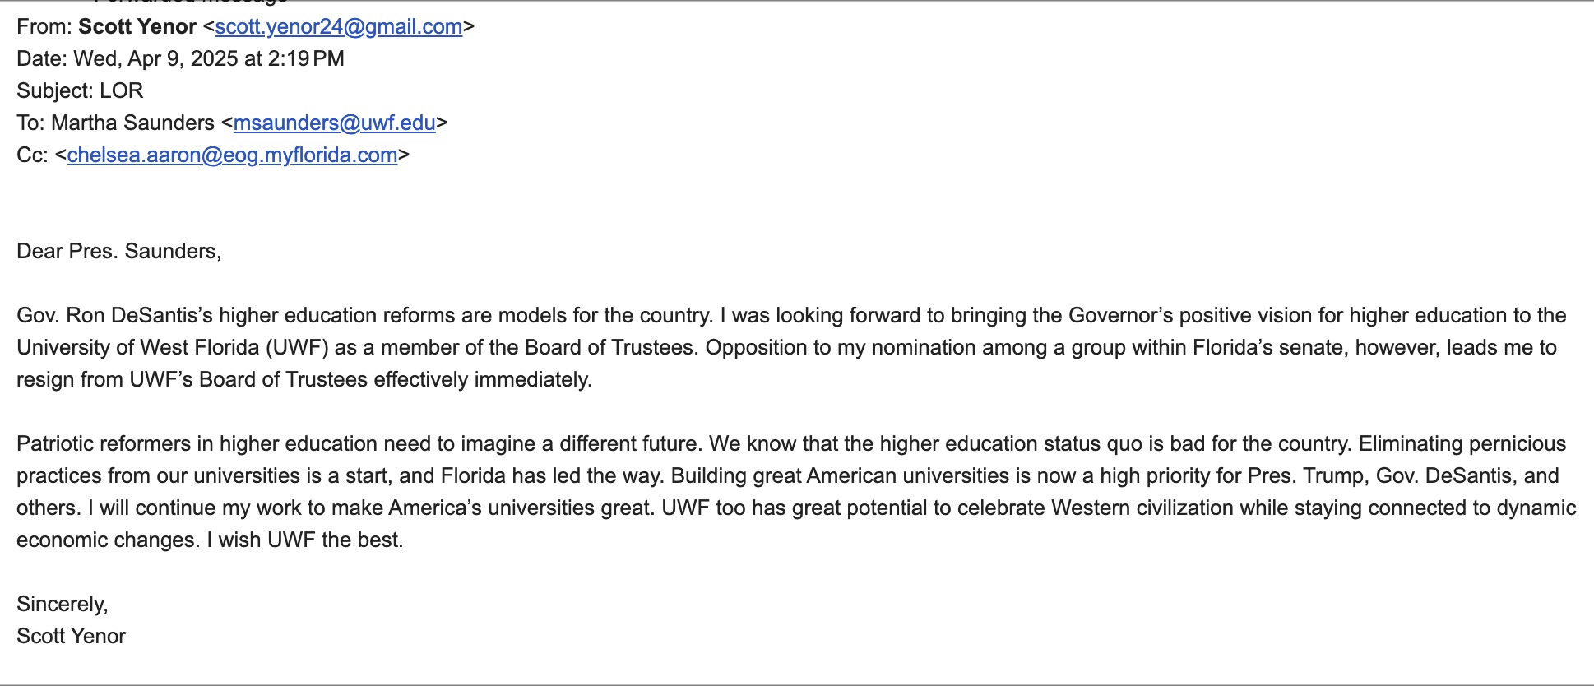Click the phrase University of West Florida (UWF)
Viewport: 1594px width, 686px height.
click(173, 348)
